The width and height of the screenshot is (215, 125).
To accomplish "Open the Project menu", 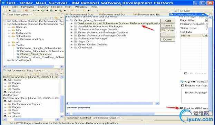I will click(x=56, y=7).
